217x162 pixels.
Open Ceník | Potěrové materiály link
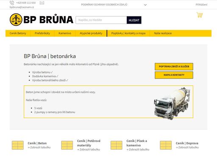pos(89,143)
